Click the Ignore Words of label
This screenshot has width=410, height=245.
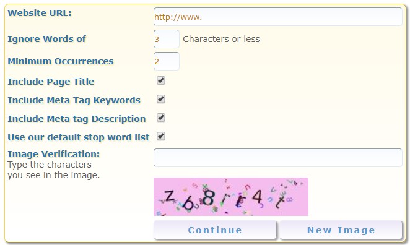(x=46, y=39)
